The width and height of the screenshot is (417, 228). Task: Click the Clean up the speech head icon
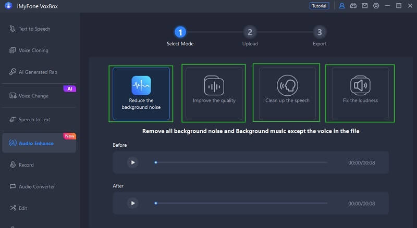pyautogui.click(x=287, y=85)
